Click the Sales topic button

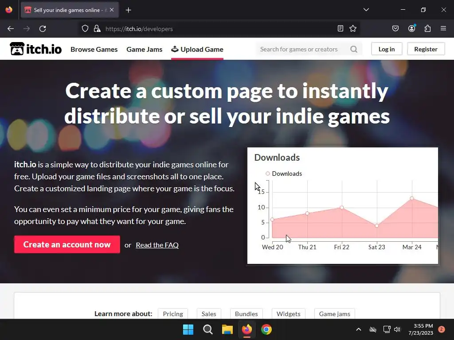click(x=209, y=314)
